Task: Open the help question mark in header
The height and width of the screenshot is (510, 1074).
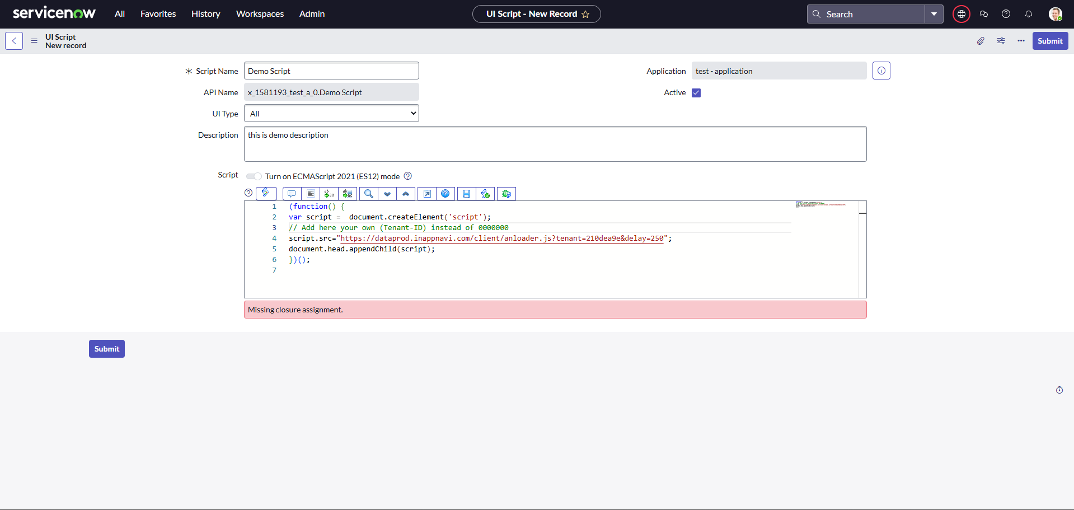Action: [x=1006, y=14]
